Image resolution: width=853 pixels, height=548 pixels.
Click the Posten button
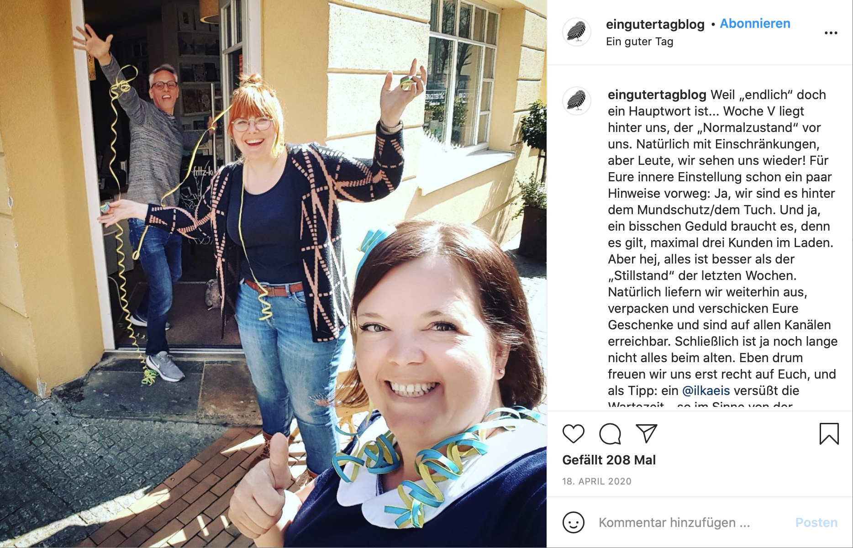pyautogui.click(x=816, y=522)
